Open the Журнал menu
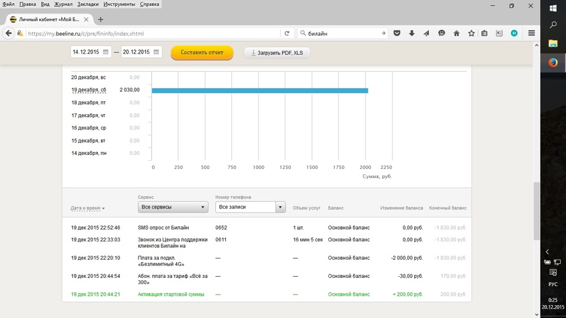 tap(63, 4)
